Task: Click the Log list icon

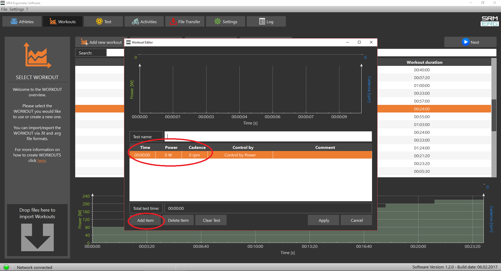Action: (262, 21)
